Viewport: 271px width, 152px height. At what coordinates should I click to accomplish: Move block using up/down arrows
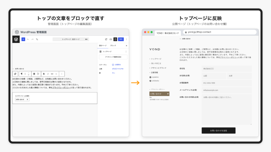(x=29, y=74)
